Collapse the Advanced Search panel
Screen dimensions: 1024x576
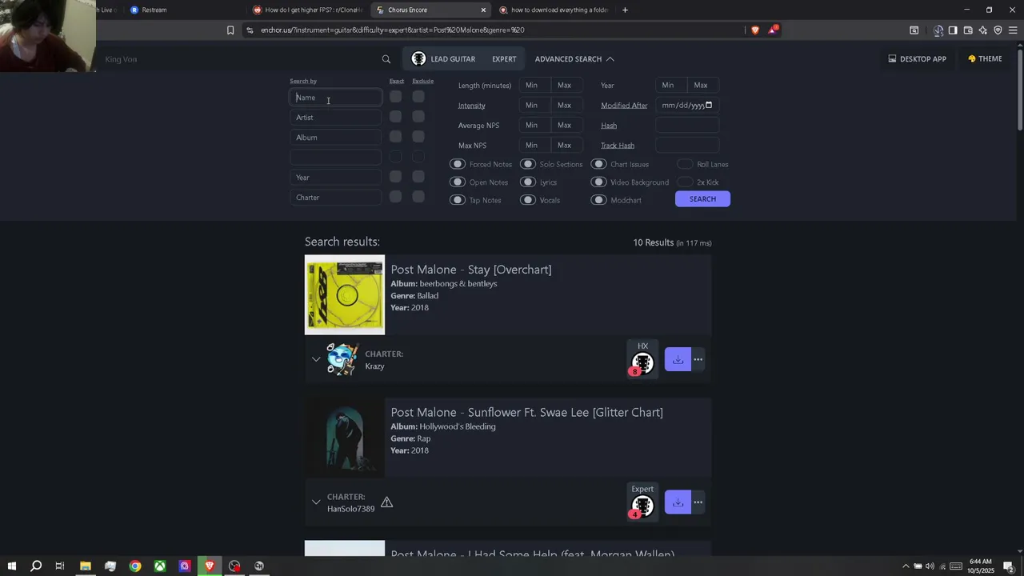click(x=574, y=59)
